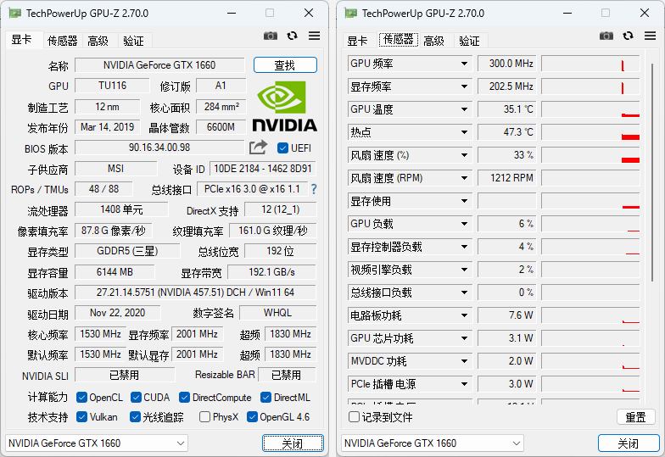
Task: Open the MVDDC 功耗 sensor dropdown
Action: [x=465, y=361]
